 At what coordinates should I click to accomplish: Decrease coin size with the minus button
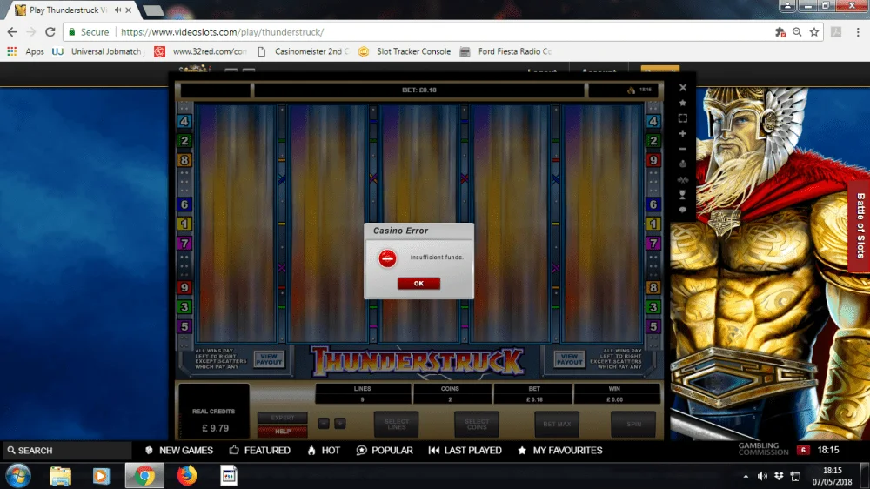324,424
